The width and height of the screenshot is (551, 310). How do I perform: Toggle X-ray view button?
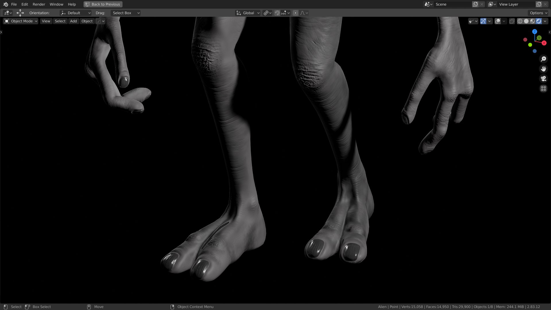(x=512, y=21)
